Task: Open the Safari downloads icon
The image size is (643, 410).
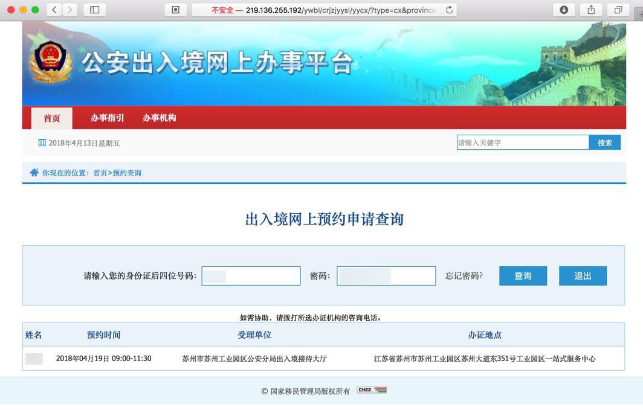Action: coord(564,10)
